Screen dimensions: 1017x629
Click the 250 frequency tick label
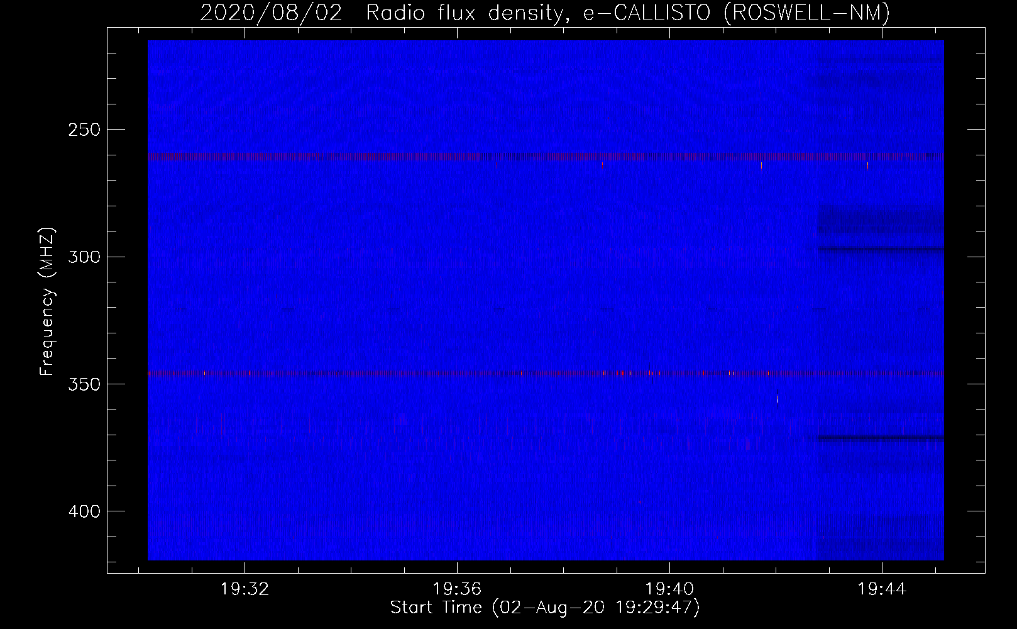[84, 130]
